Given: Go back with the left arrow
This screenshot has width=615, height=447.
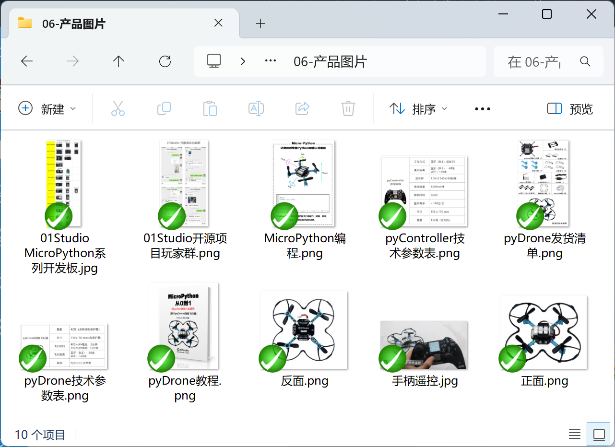Looking at the screenshot, I should (x=27, y=61).
